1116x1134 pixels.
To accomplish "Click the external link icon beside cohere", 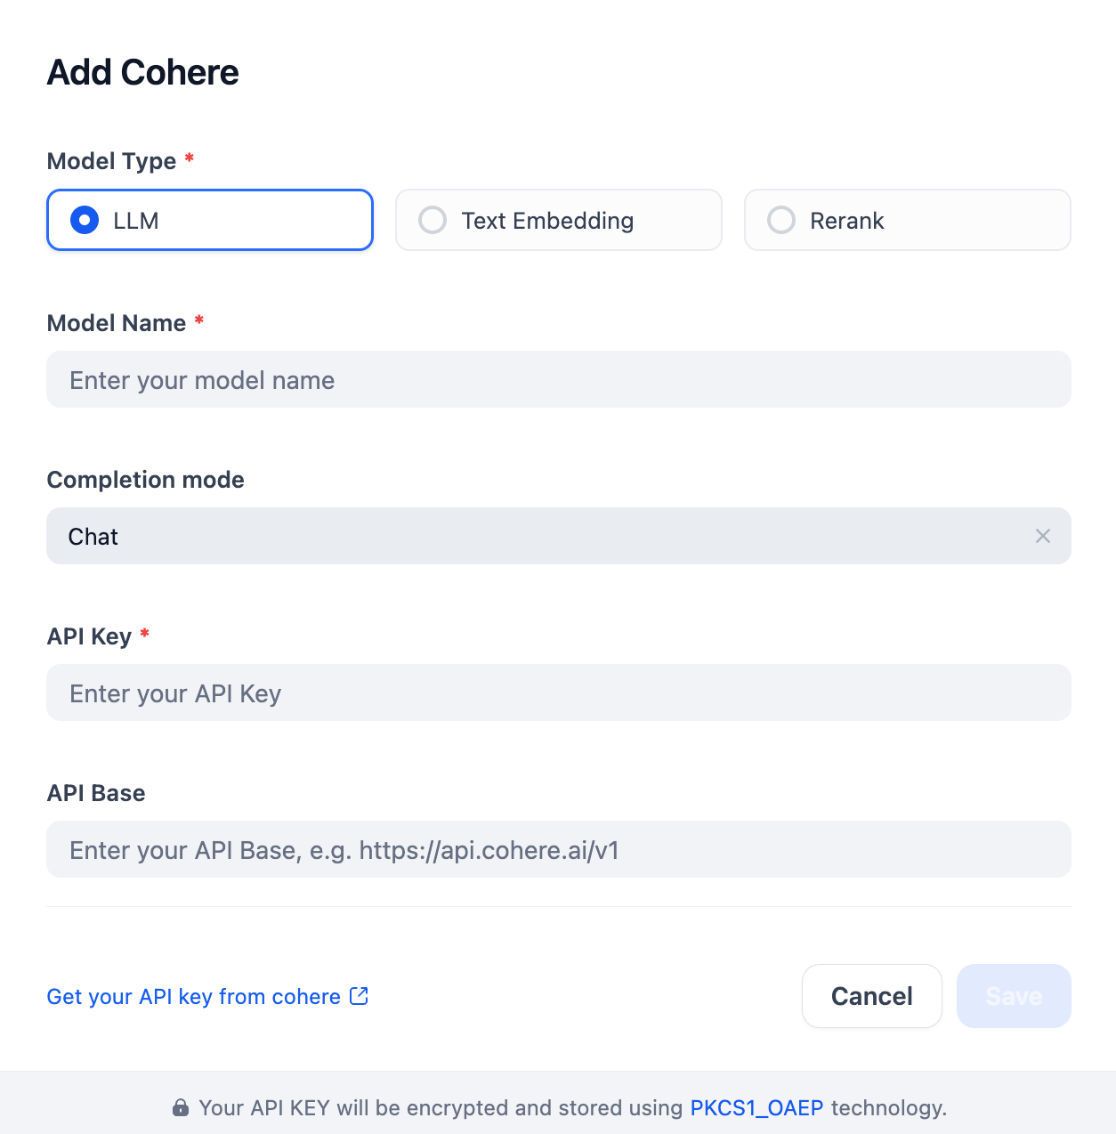I will [x=360, y=996].
